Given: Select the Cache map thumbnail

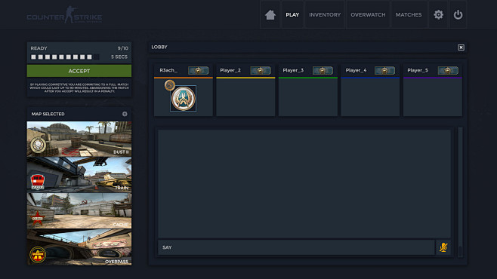Looking at the screenshot, I should pos(79,210).
